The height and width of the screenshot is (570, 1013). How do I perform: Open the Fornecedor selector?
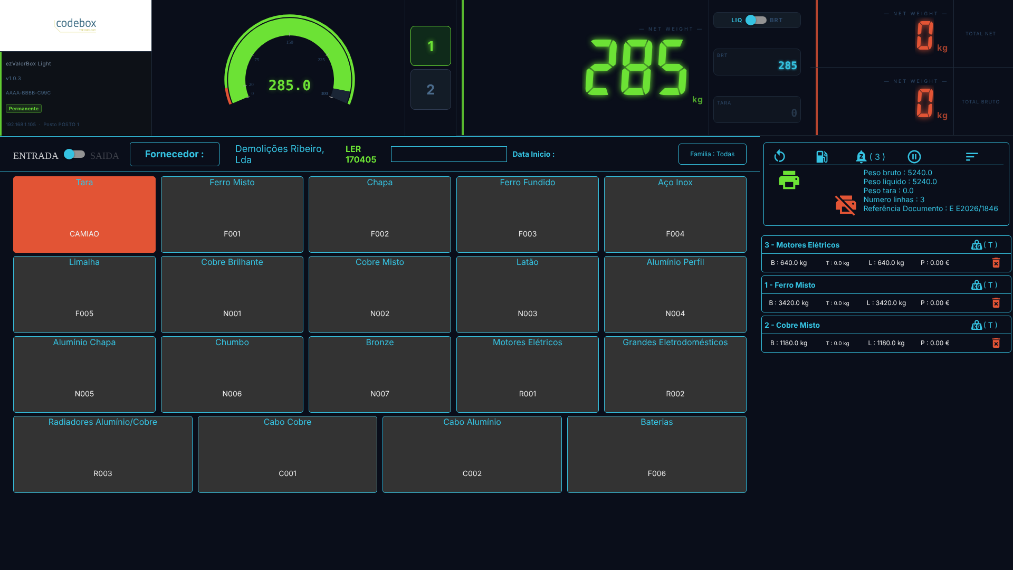point(175,154)
